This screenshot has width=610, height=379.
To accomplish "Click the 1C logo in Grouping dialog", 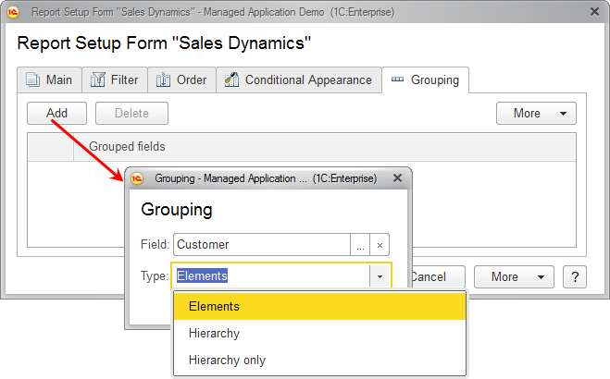I will pyautogui.click(x=137, y=178).
